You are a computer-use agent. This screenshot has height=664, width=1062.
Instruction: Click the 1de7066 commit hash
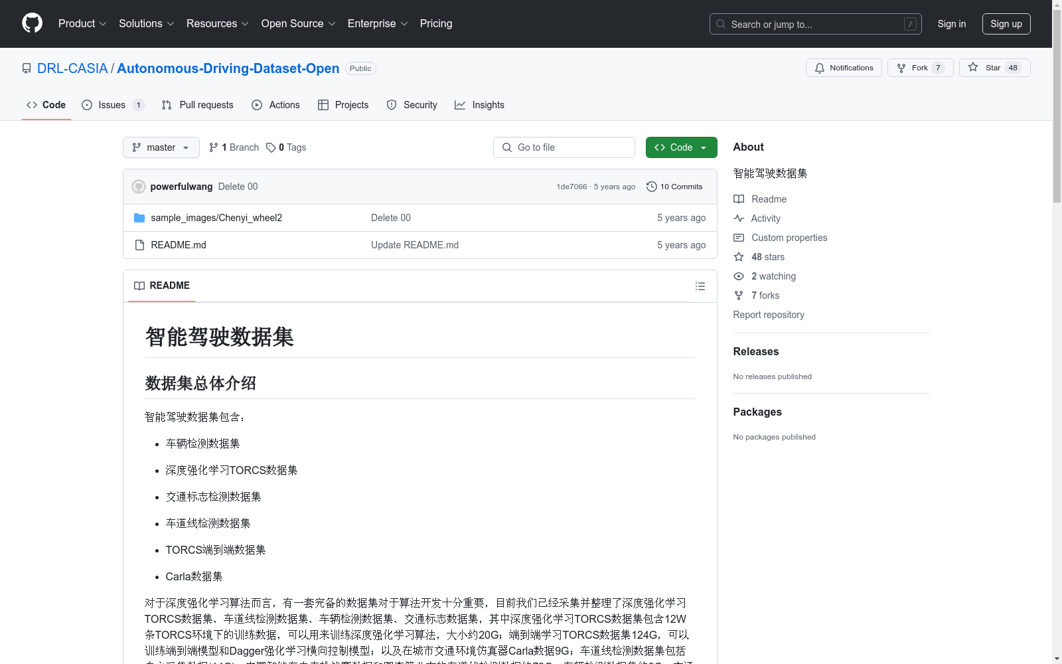571,187
